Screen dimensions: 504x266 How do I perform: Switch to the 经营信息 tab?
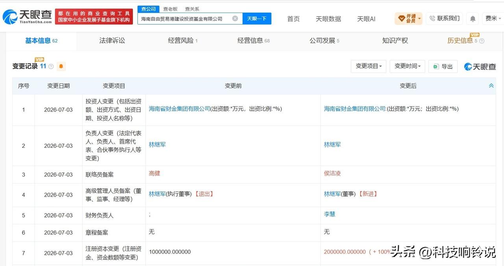(254, 41)
